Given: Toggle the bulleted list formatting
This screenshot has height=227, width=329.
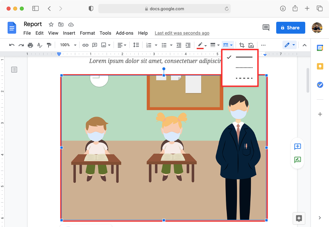Looking at the screenshot, I should (x=164, y=45).
